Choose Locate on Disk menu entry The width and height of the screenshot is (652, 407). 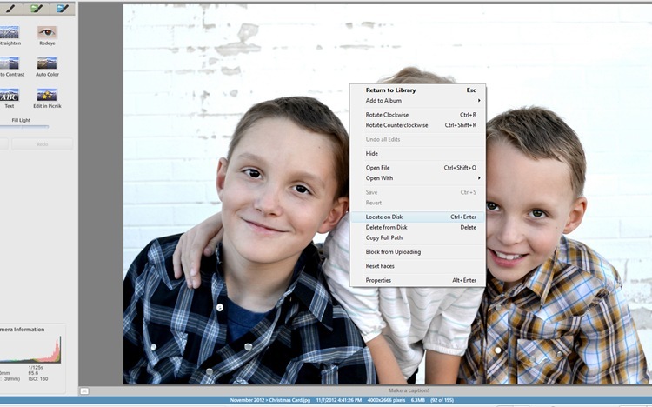[x=417, y=217]
